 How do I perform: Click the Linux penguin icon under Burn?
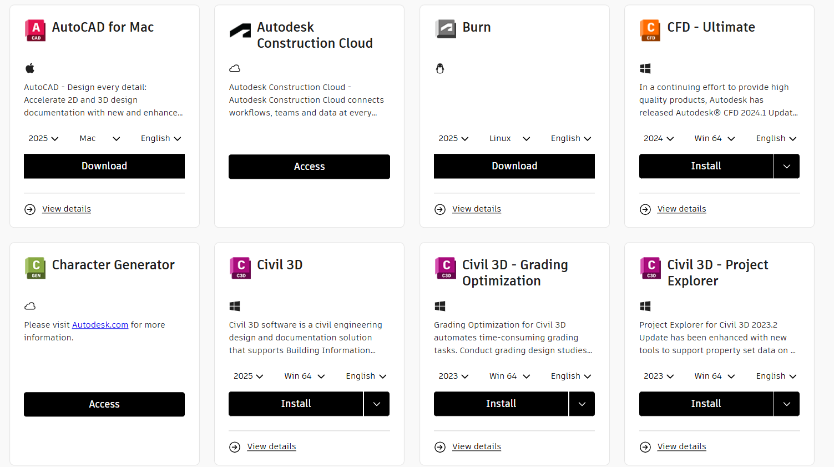tap(440, 68)
